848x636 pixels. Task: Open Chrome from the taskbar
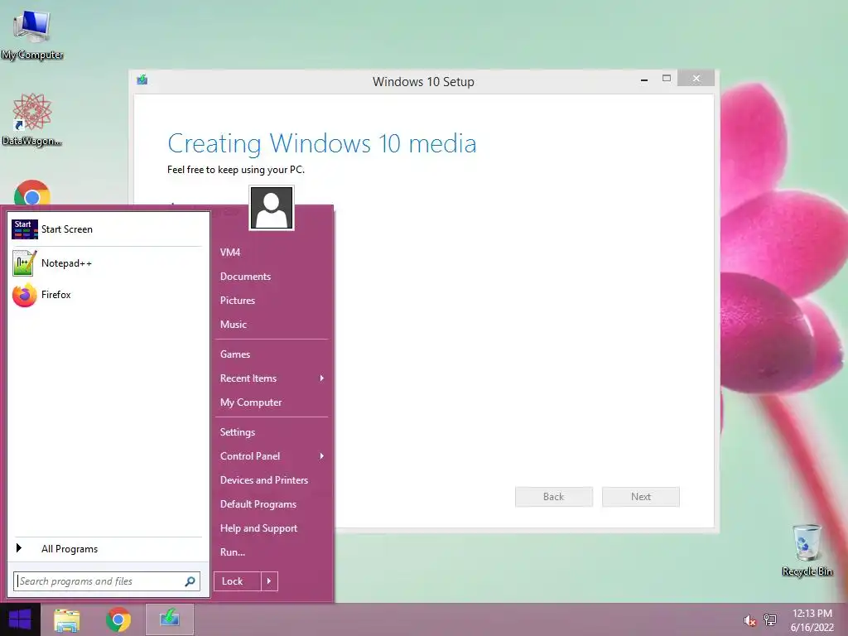(118, 619)
